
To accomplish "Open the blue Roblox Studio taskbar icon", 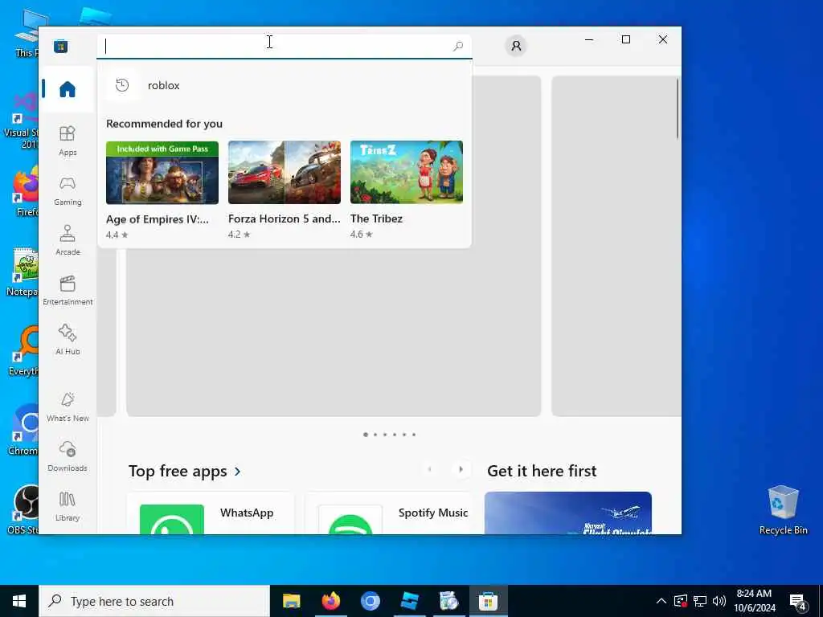I will point(409,601).
